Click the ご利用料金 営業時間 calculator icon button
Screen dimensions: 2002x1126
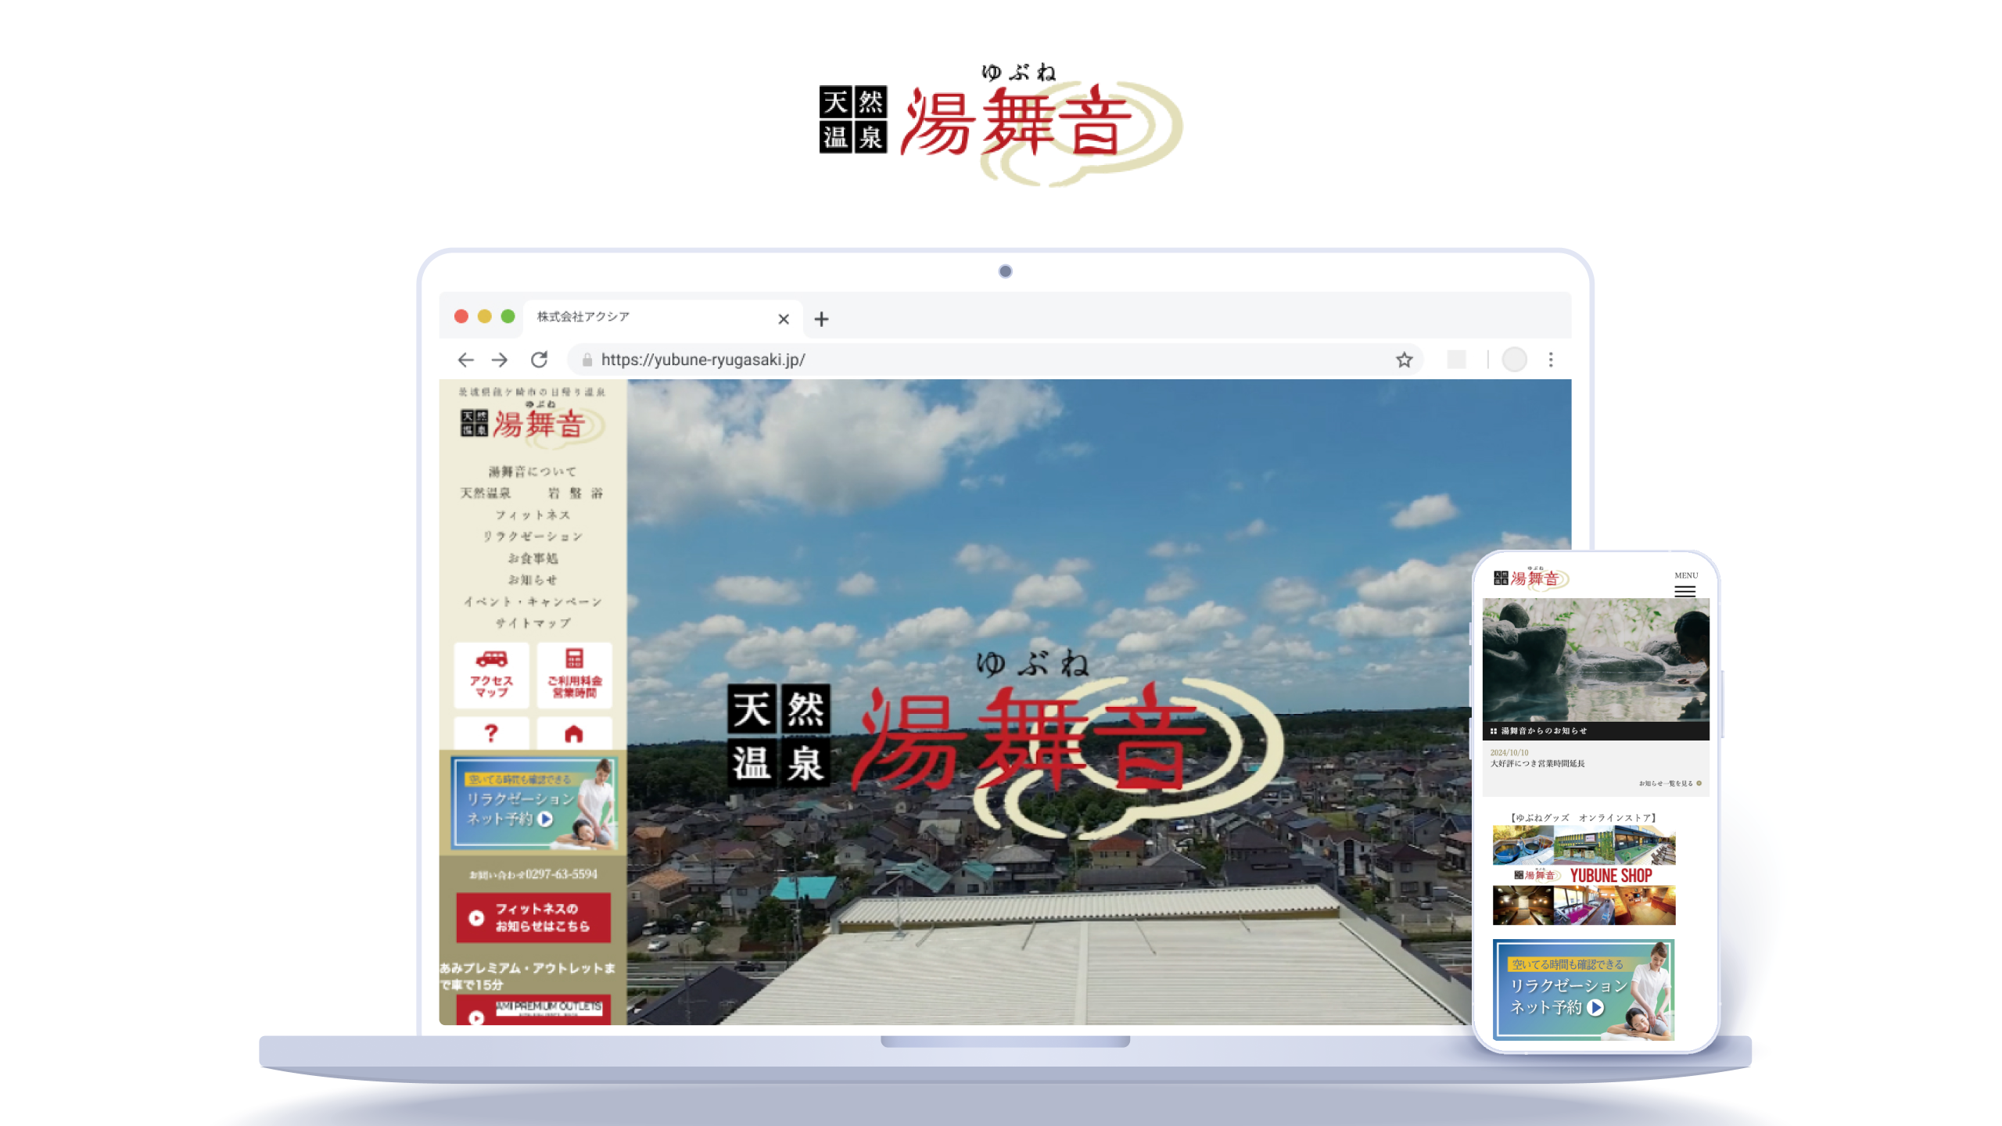click(x=575, y=675)
